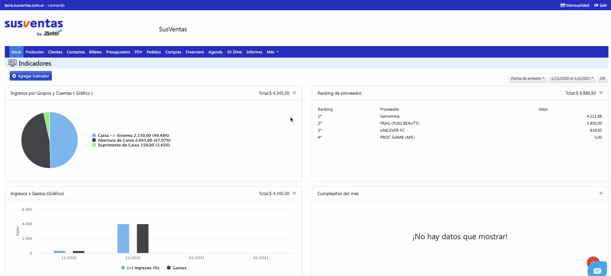Click the PROC GAMB (APE) provider row
The image size is (611, 276).
(460, 137)
